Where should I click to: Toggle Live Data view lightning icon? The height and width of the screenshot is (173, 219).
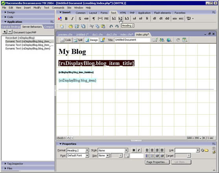tap(103, 40)
